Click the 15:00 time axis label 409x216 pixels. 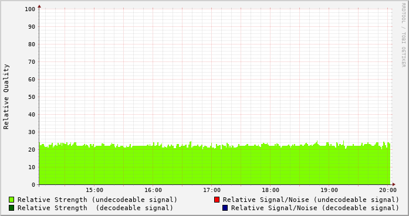[94, 190]
